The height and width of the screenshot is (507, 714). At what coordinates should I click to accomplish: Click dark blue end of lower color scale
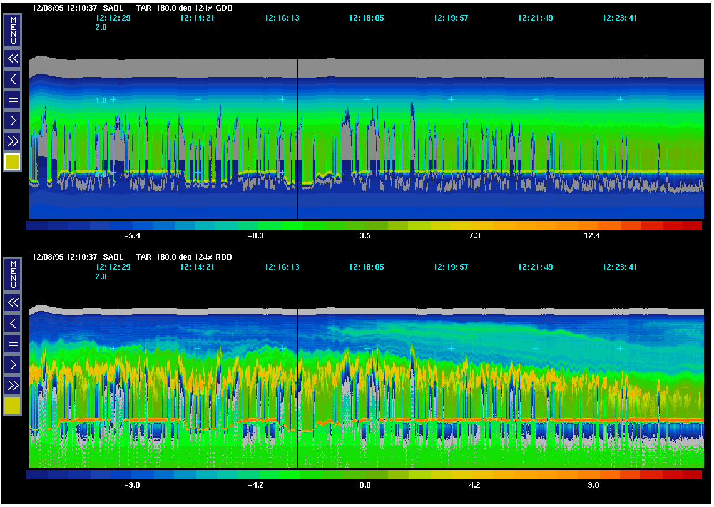[x=38, y=475]
